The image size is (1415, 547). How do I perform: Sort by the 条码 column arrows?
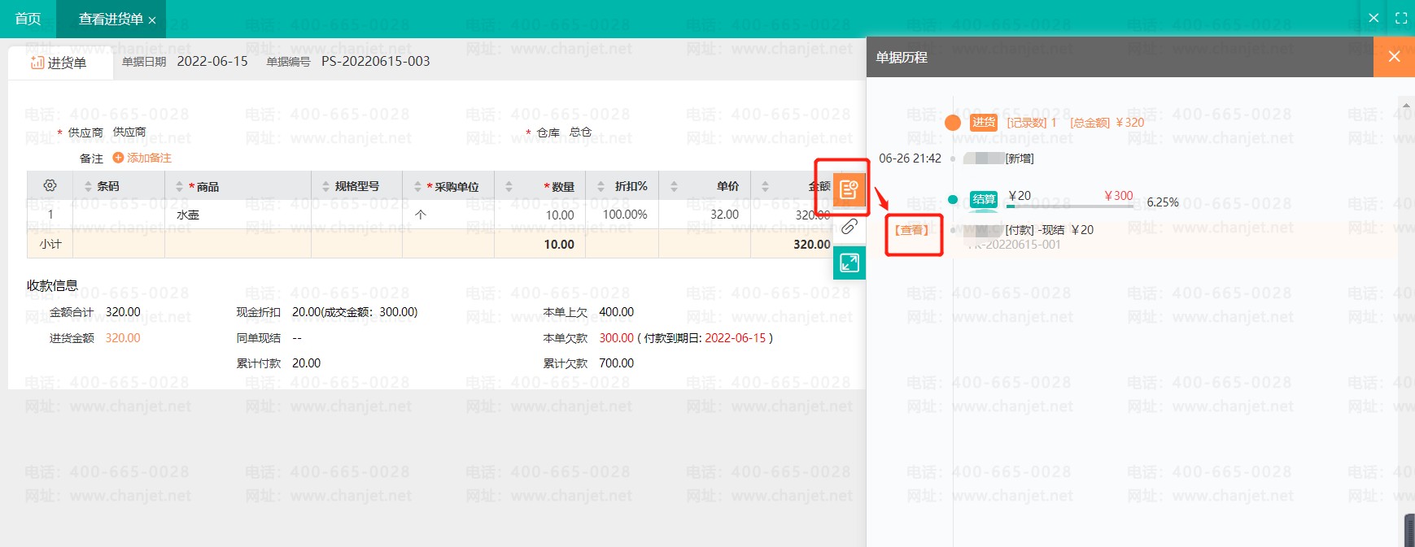point(88,187)
